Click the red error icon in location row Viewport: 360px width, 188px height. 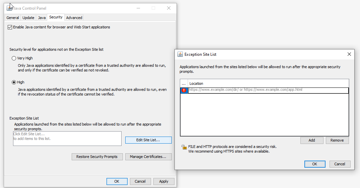(x=184, y=90)
